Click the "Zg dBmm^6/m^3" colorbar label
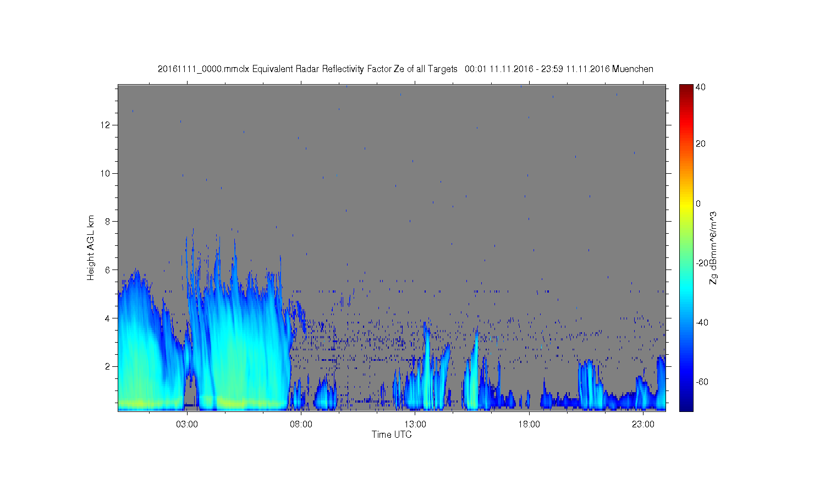 click(713, 248)
